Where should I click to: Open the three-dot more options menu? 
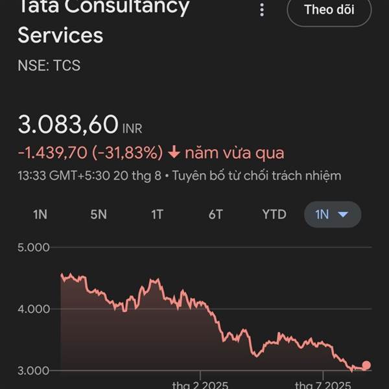[262, 10]
